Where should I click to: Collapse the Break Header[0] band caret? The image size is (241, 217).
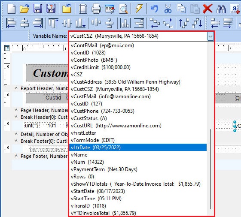(x=16, y=117)
